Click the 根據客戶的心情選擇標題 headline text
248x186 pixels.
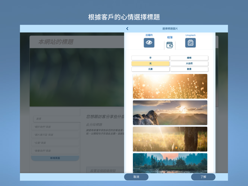tap(124, 17)
